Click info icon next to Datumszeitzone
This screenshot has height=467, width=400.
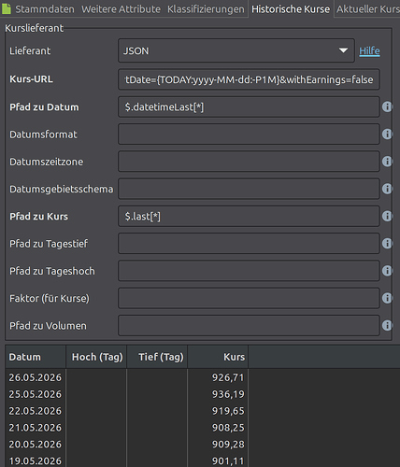click(387, 162)
